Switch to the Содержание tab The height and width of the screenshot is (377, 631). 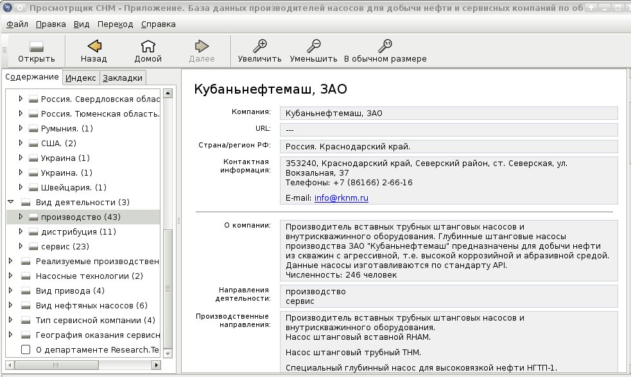coord(32,77)
